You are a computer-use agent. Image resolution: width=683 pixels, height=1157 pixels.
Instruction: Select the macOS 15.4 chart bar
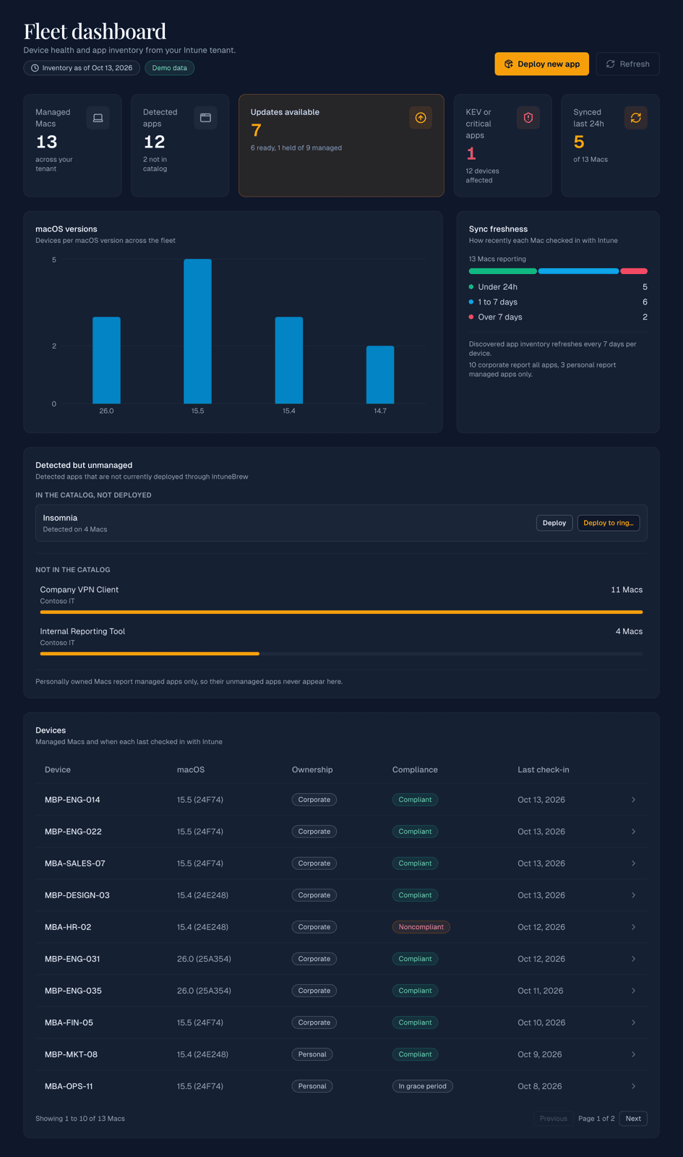289,360
